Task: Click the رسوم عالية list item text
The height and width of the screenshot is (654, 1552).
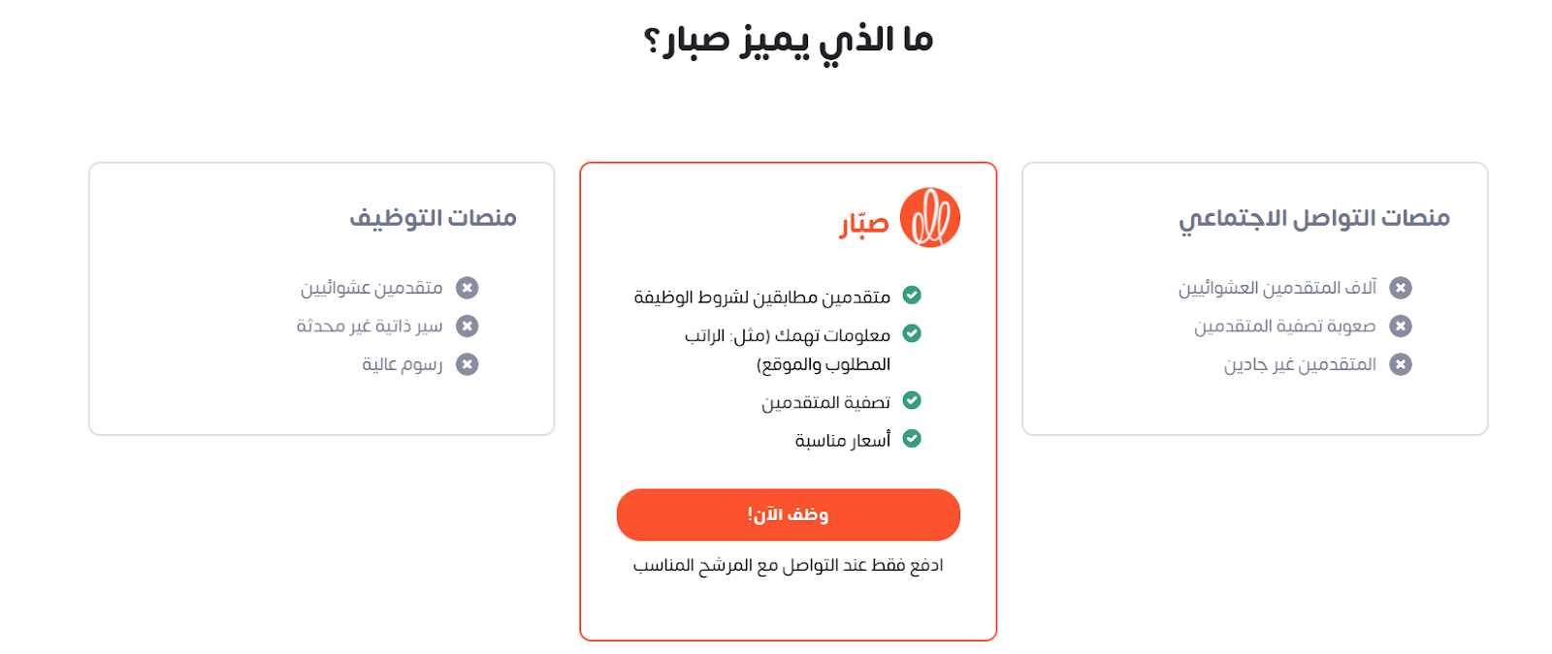Action: tap(402, 364)
